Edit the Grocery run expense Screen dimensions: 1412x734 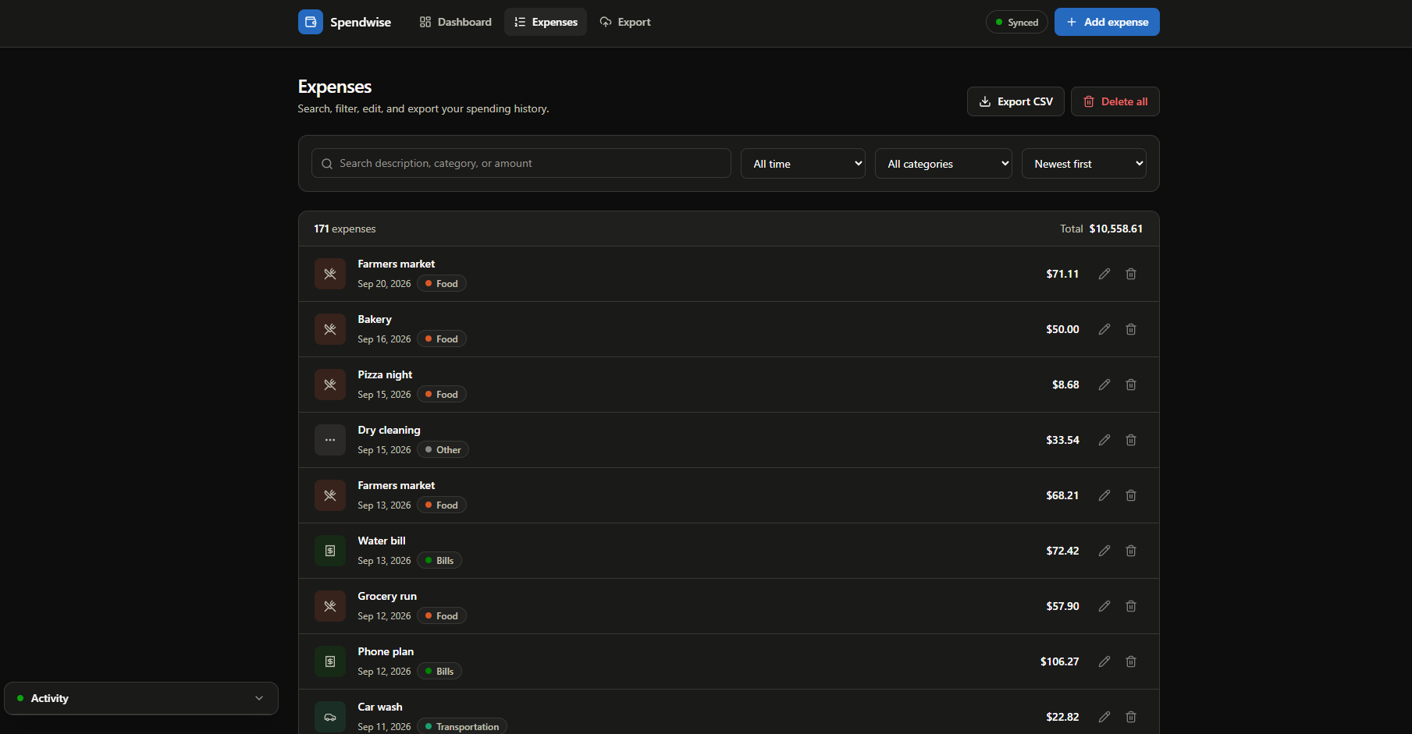click(1104, 606)
